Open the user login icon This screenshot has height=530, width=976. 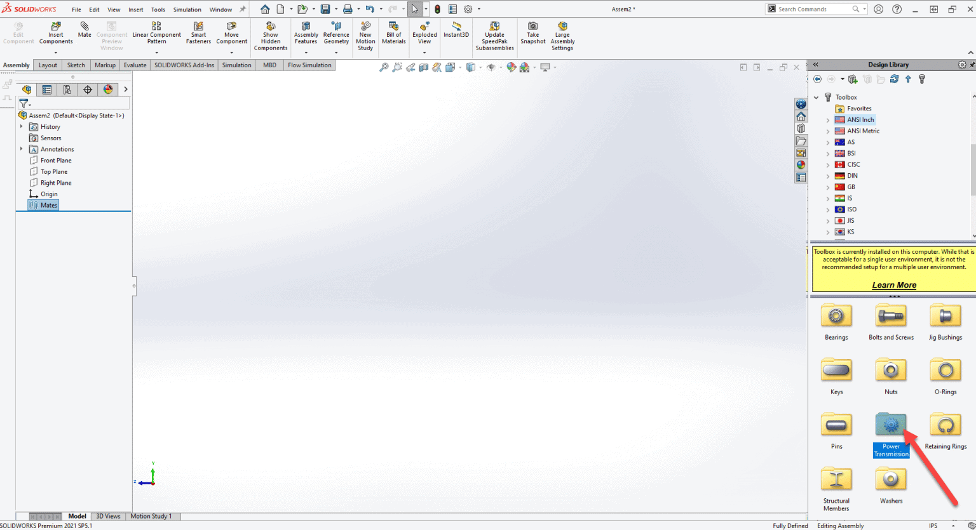pos(878,9)
